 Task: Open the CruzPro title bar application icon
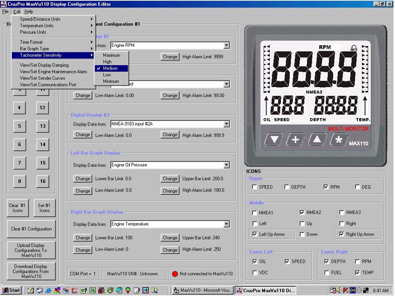click(x=4, y=4)
